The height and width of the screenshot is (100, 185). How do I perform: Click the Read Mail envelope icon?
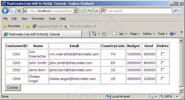coord(115,34)
